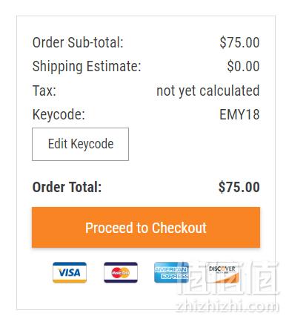Screen dimensions: 286x319
Task: Select the $75.00 sub-total amount
Action: pos(239,42)
